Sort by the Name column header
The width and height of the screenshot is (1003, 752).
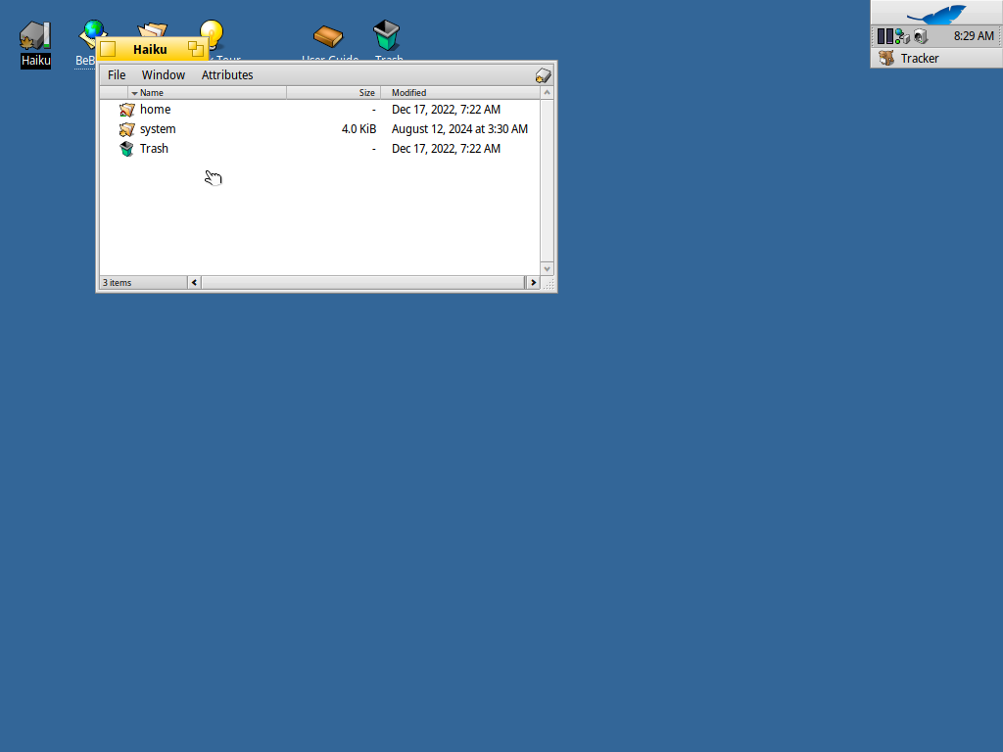point(208,93)
